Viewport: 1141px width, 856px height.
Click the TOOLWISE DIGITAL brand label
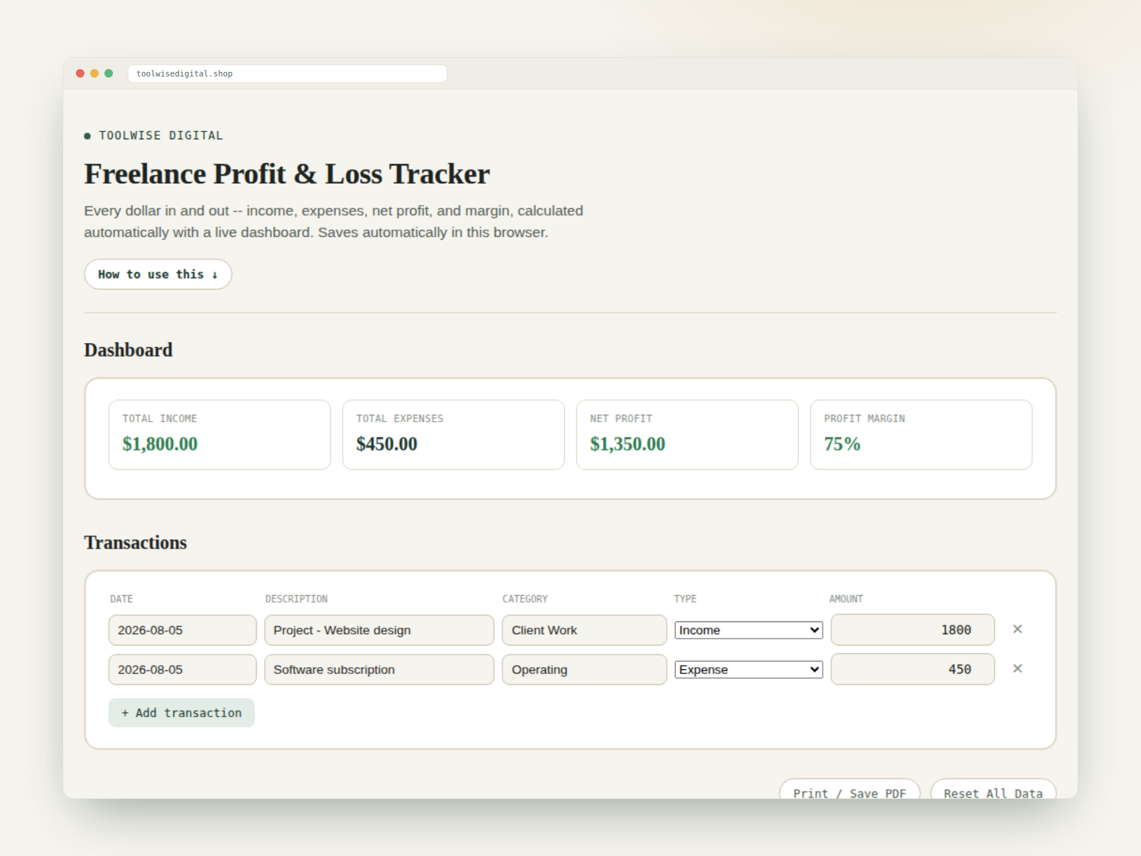161,135
